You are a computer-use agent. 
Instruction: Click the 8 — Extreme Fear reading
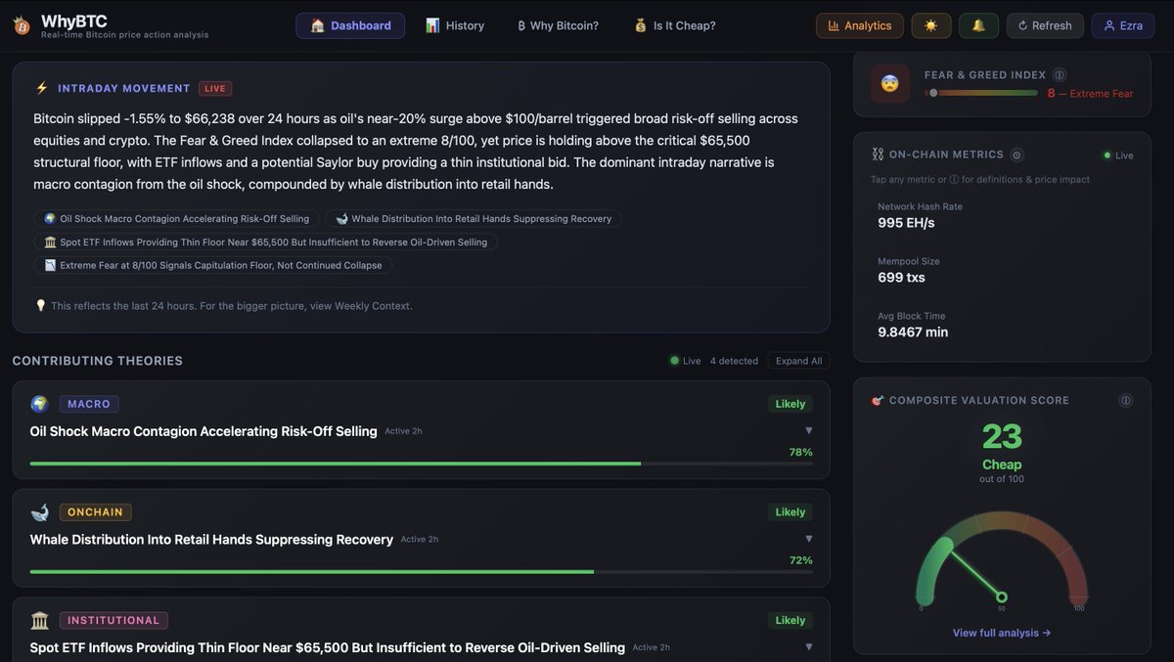pos(1090,94)
